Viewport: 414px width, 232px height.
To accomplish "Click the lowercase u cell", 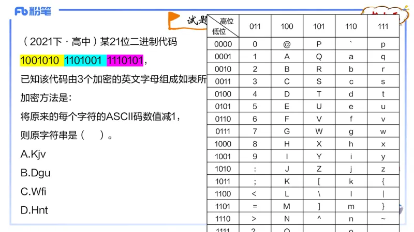I will pyautogui.click(x=383, y=106).
